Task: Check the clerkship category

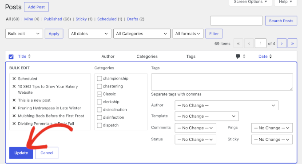Action: point(99,102)
